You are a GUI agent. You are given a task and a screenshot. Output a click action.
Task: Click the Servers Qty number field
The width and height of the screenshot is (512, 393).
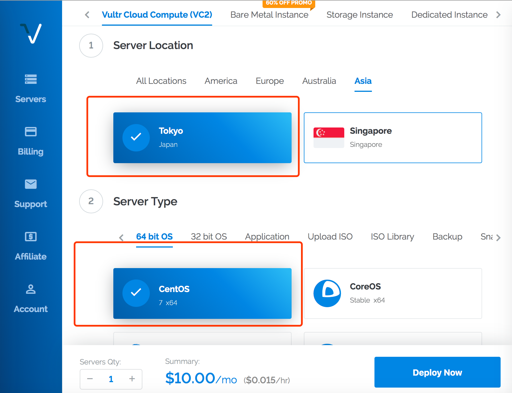111,379
